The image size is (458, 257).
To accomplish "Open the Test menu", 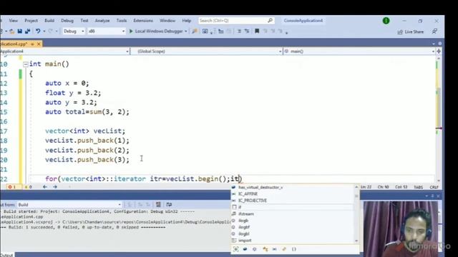I will (84, 21).
